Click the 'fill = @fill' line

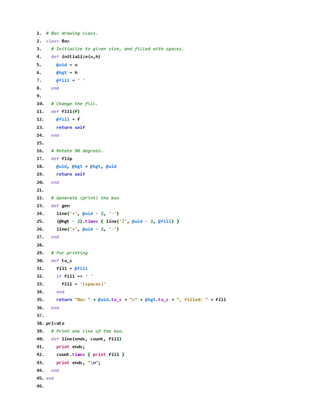[72, 268]
